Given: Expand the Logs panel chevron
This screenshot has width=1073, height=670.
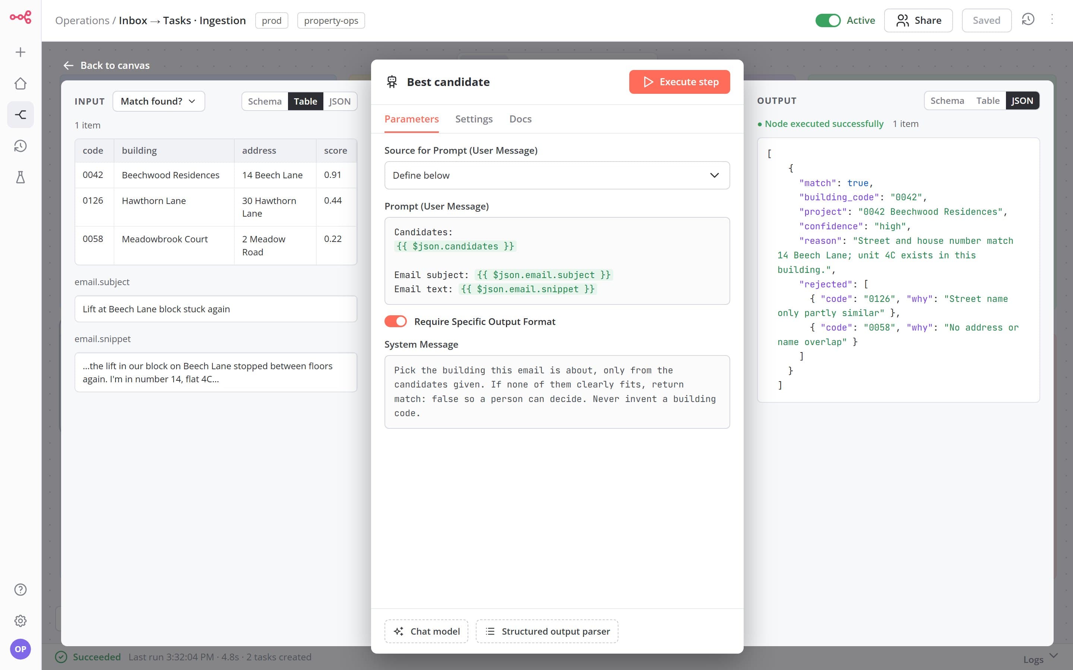Looking at the screenshot, I should point(1054,656).
